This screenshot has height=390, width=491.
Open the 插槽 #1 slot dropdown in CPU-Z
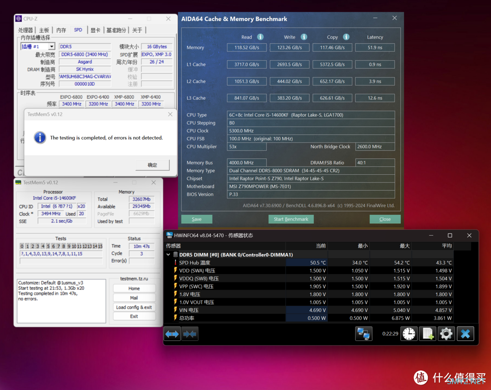pyautogui.click(x=52, y=46)
